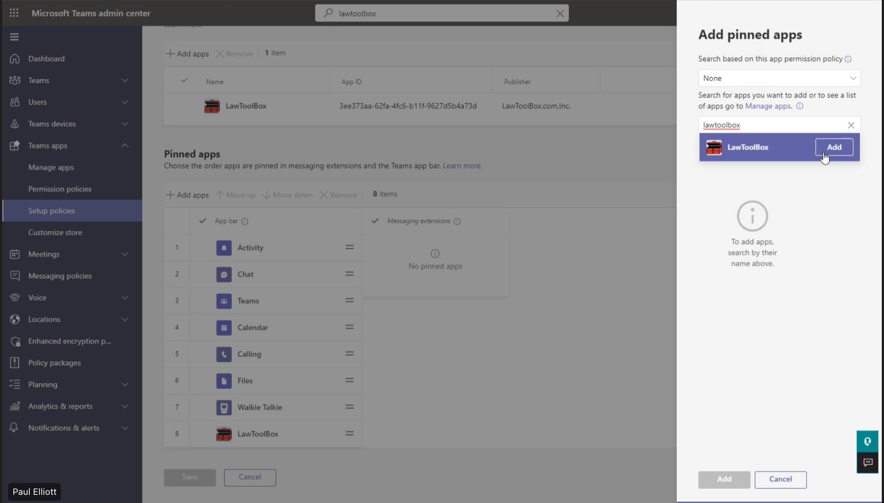Collapse the Teams apps navigation section

tap(125, 145)
